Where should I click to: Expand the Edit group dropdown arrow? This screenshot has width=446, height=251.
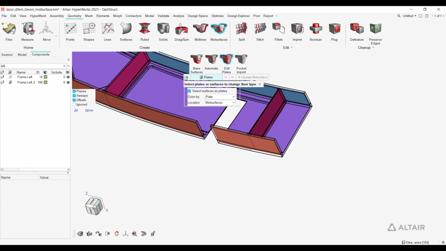(x=292, y=48)
